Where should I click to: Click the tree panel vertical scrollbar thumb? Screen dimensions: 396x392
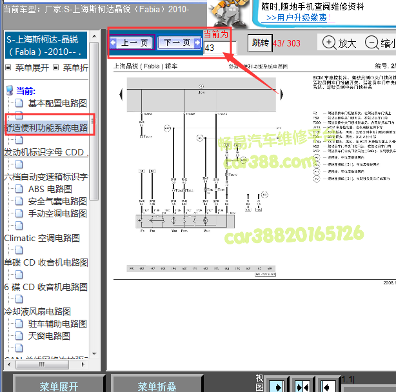[94, 121]
